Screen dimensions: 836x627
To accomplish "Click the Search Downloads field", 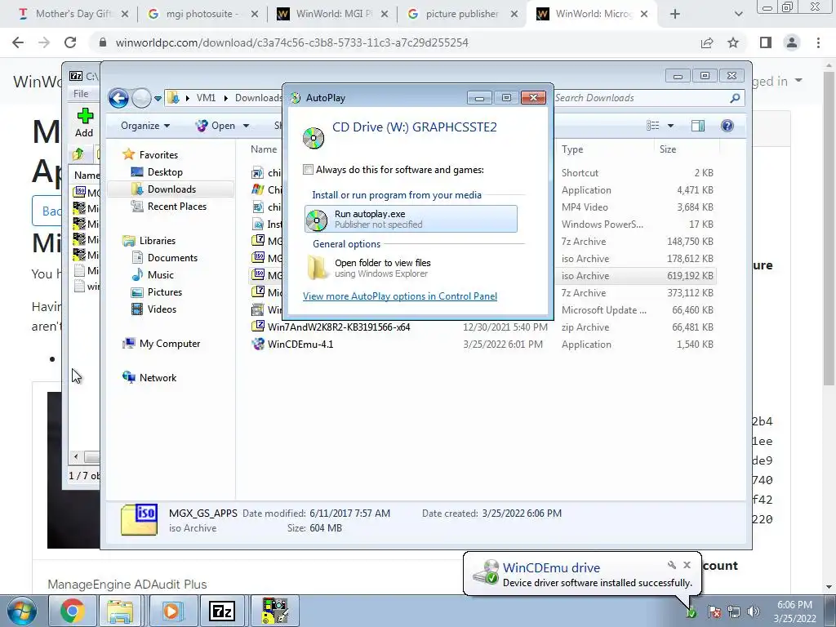I will [x=643, y=98].
